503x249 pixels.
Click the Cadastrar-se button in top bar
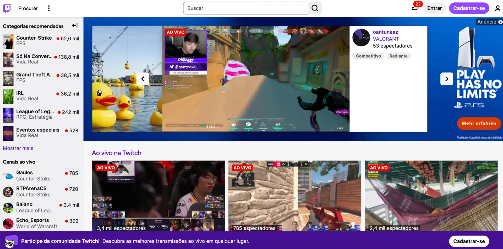469,8
